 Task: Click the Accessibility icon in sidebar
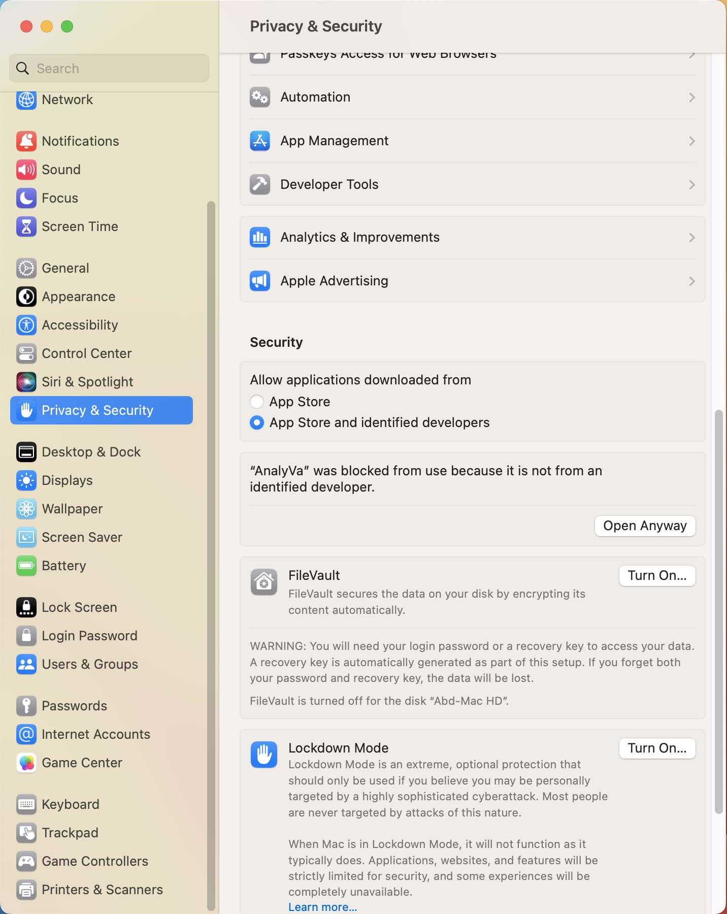click(x=26, y=325)
